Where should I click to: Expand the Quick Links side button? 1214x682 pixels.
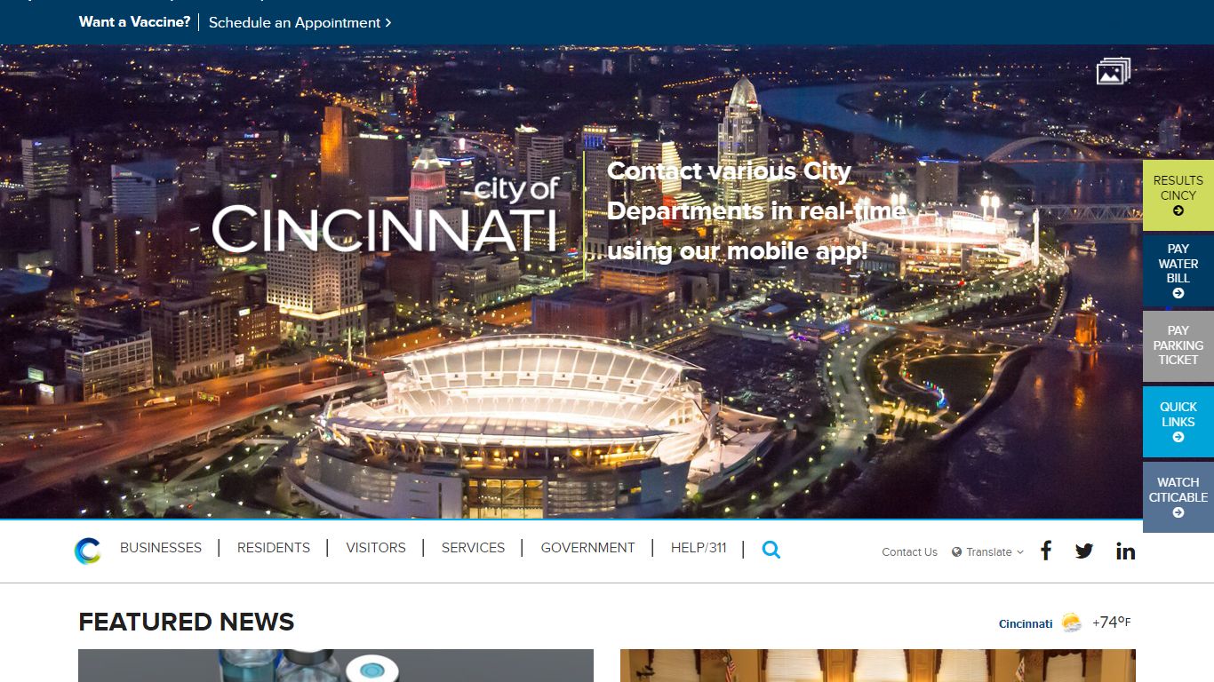1178,422
